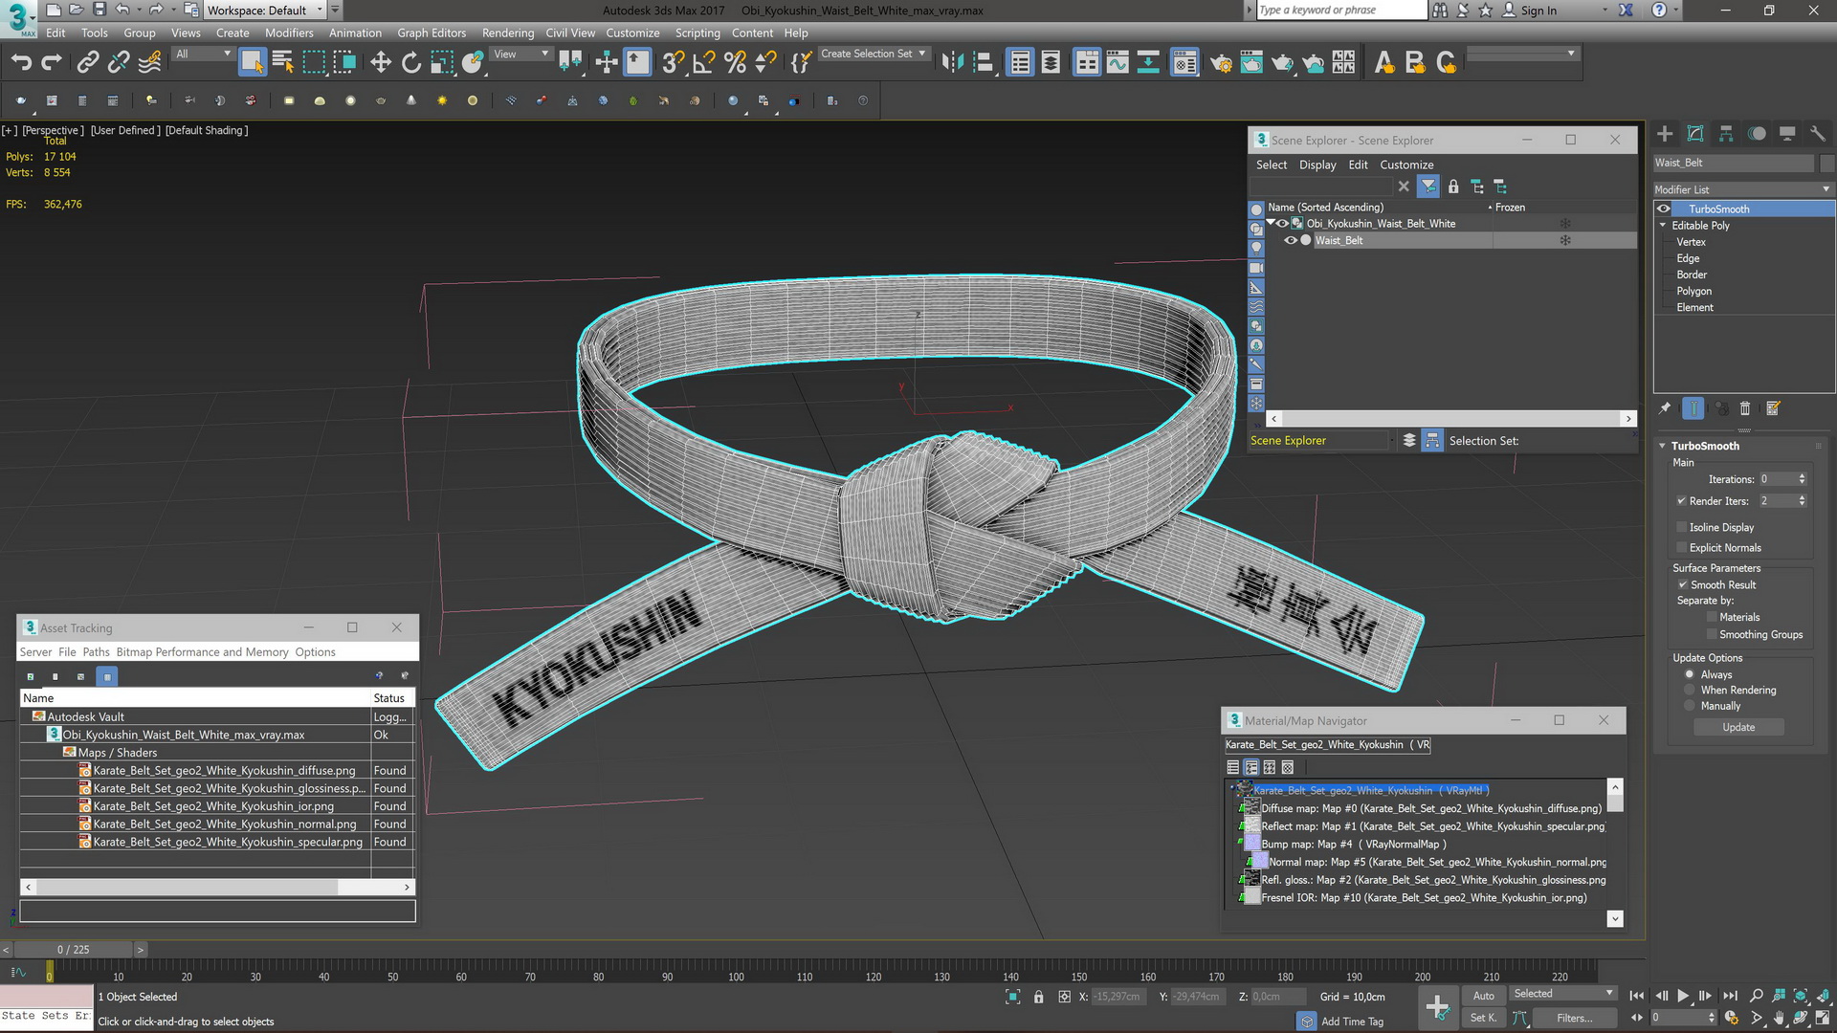Open the Create tab in Command Panel
The height and width of the screenshot is (1033, 1837).
pos(1665,134)
